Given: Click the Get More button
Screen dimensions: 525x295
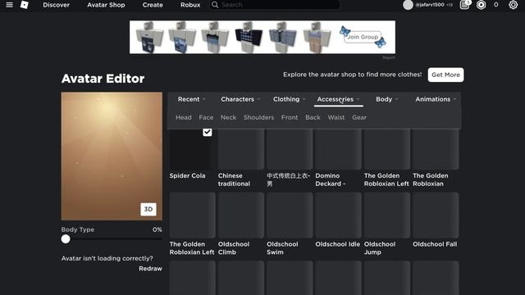Looking at the screenshot, I should pyautogui.click(x=445, y=75).
